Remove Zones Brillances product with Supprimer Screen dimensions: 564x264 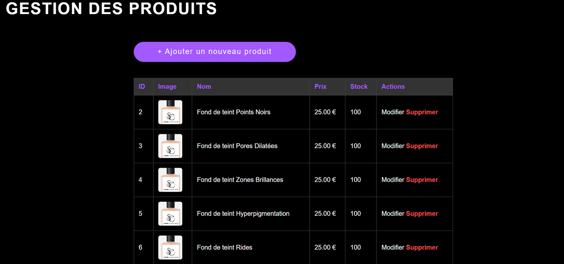422,180
